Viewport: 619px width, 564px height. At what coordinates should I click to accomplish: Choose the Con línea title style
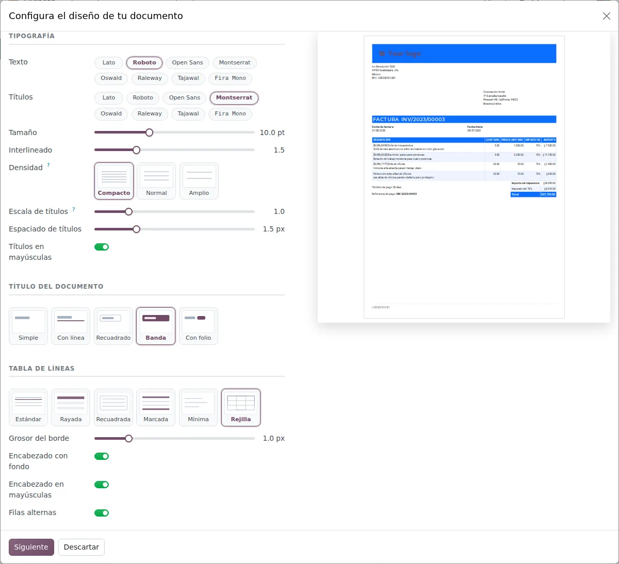tap(71, 326)
